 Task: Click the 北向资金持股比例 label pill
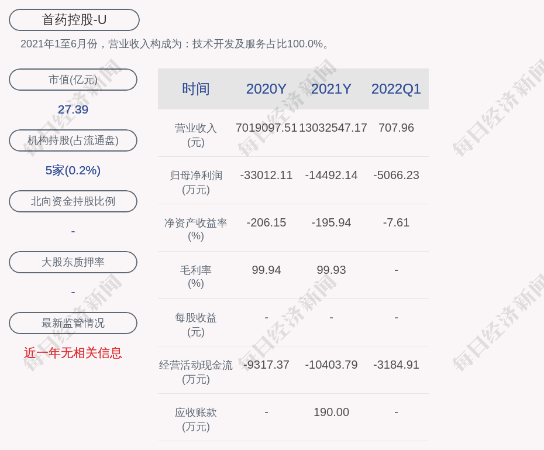tap(73, 201)
